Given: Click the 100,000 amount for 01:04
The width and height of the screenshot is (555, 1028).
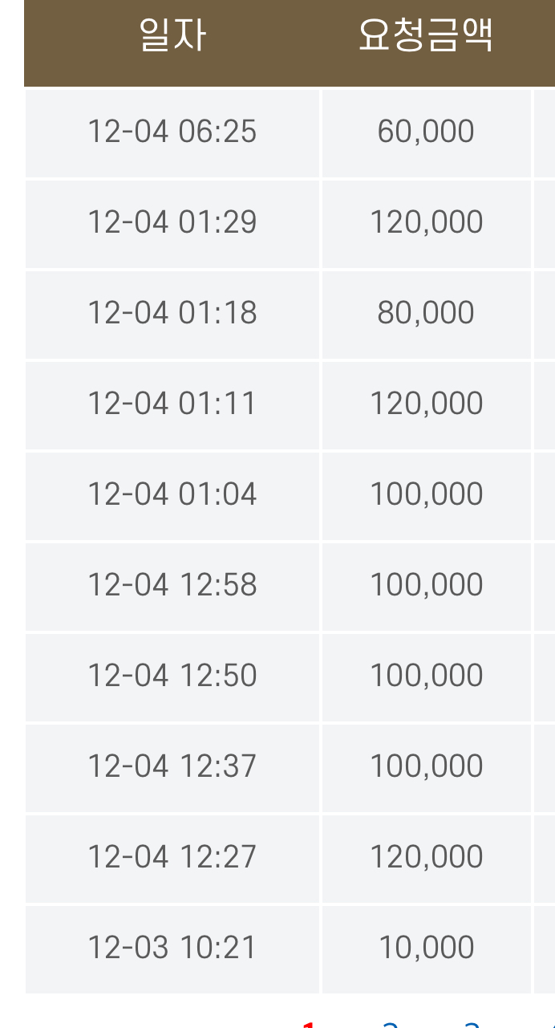Looking at the screenshot, I should tap(426, 494).
